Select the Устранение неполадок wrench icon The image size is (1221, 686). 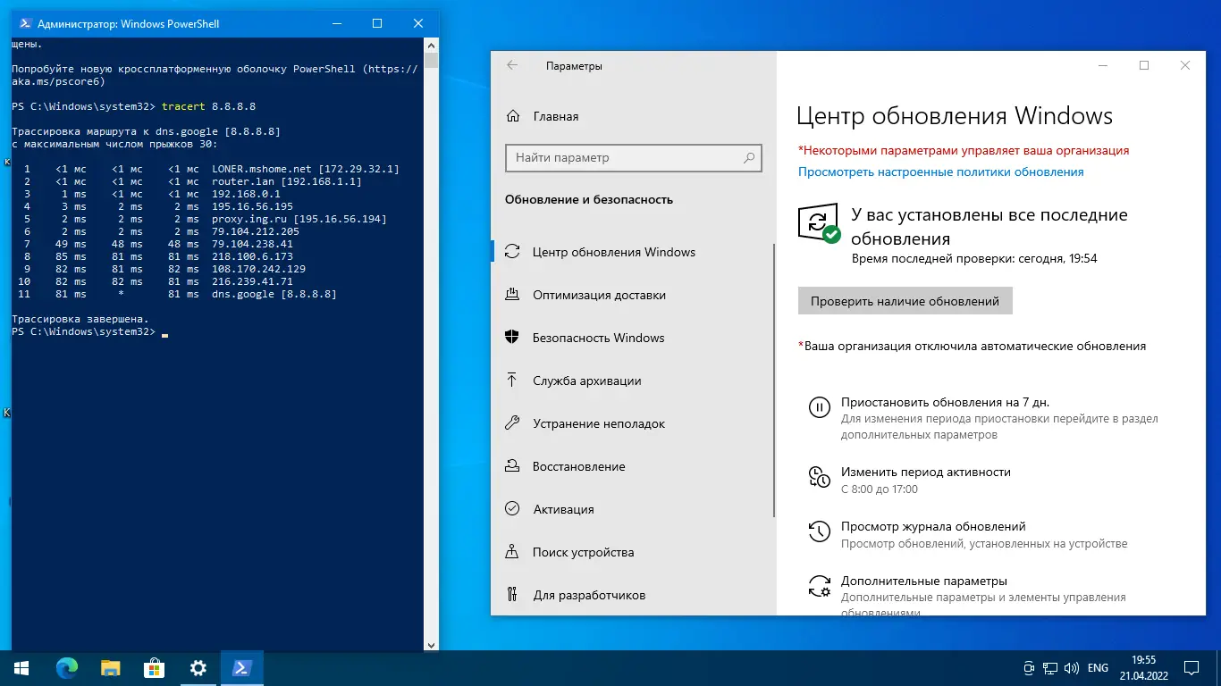tap(512, 423)
